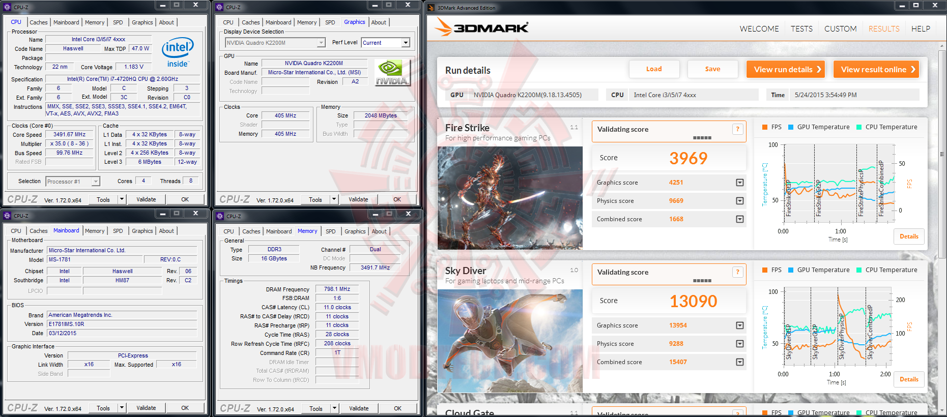This screenshot has width=947, height=417.
Task: Open the Fire Strike validating score help icon
Action: 737,129
